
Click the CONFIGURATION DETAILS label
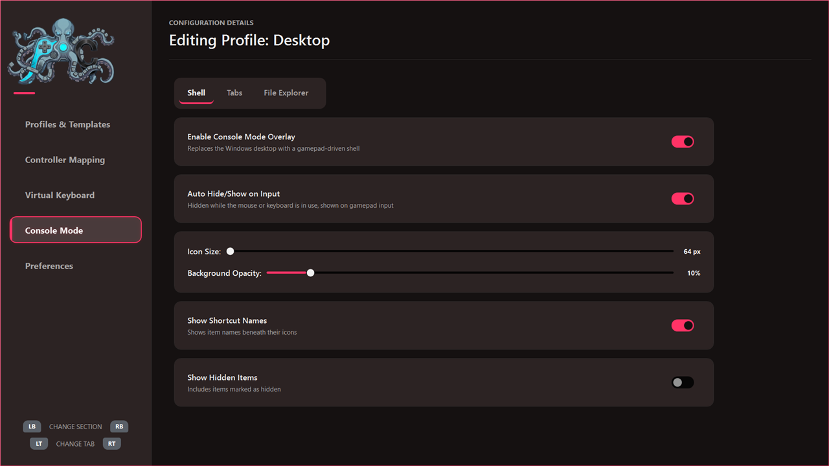coord(211,23)
